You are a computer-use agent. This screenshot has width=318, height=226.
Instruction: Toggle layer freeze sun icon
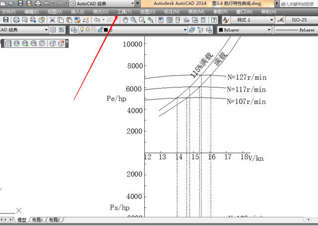[88, 30]
